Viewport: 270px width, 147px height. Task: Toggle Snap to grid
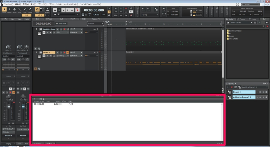(37, 9)
